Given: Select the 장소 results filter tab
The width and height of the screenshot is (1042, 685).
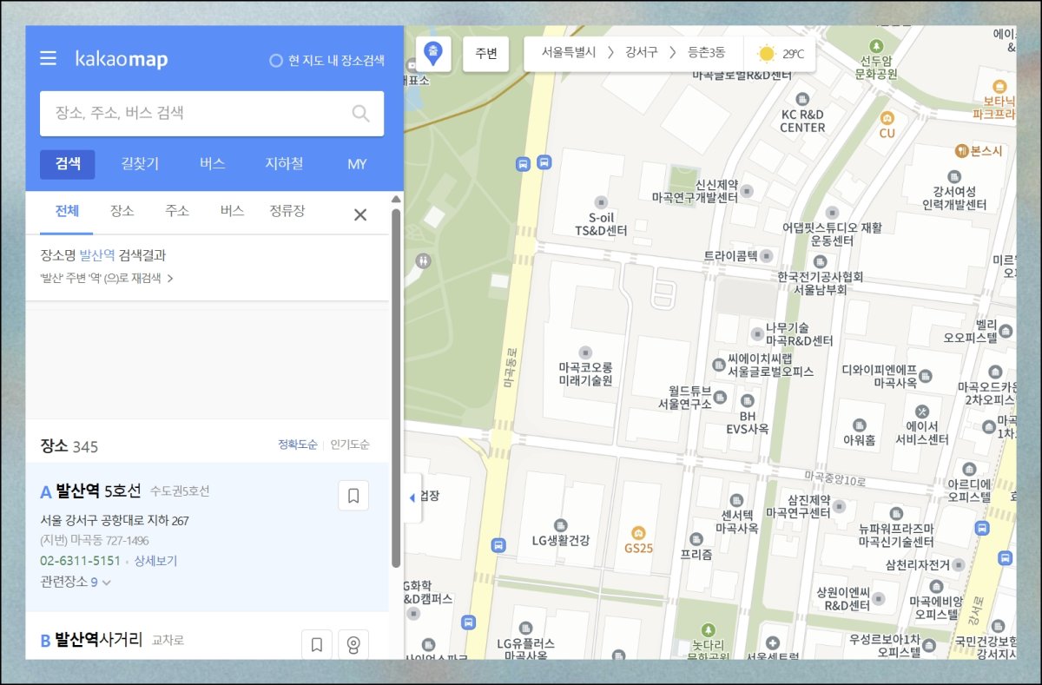Looking at the screenshot, I should [122, 211].
